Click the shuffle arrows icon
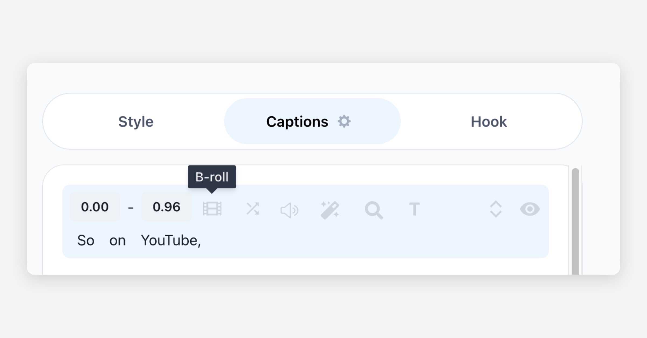 pyautogui.click(x=253, y=209)
